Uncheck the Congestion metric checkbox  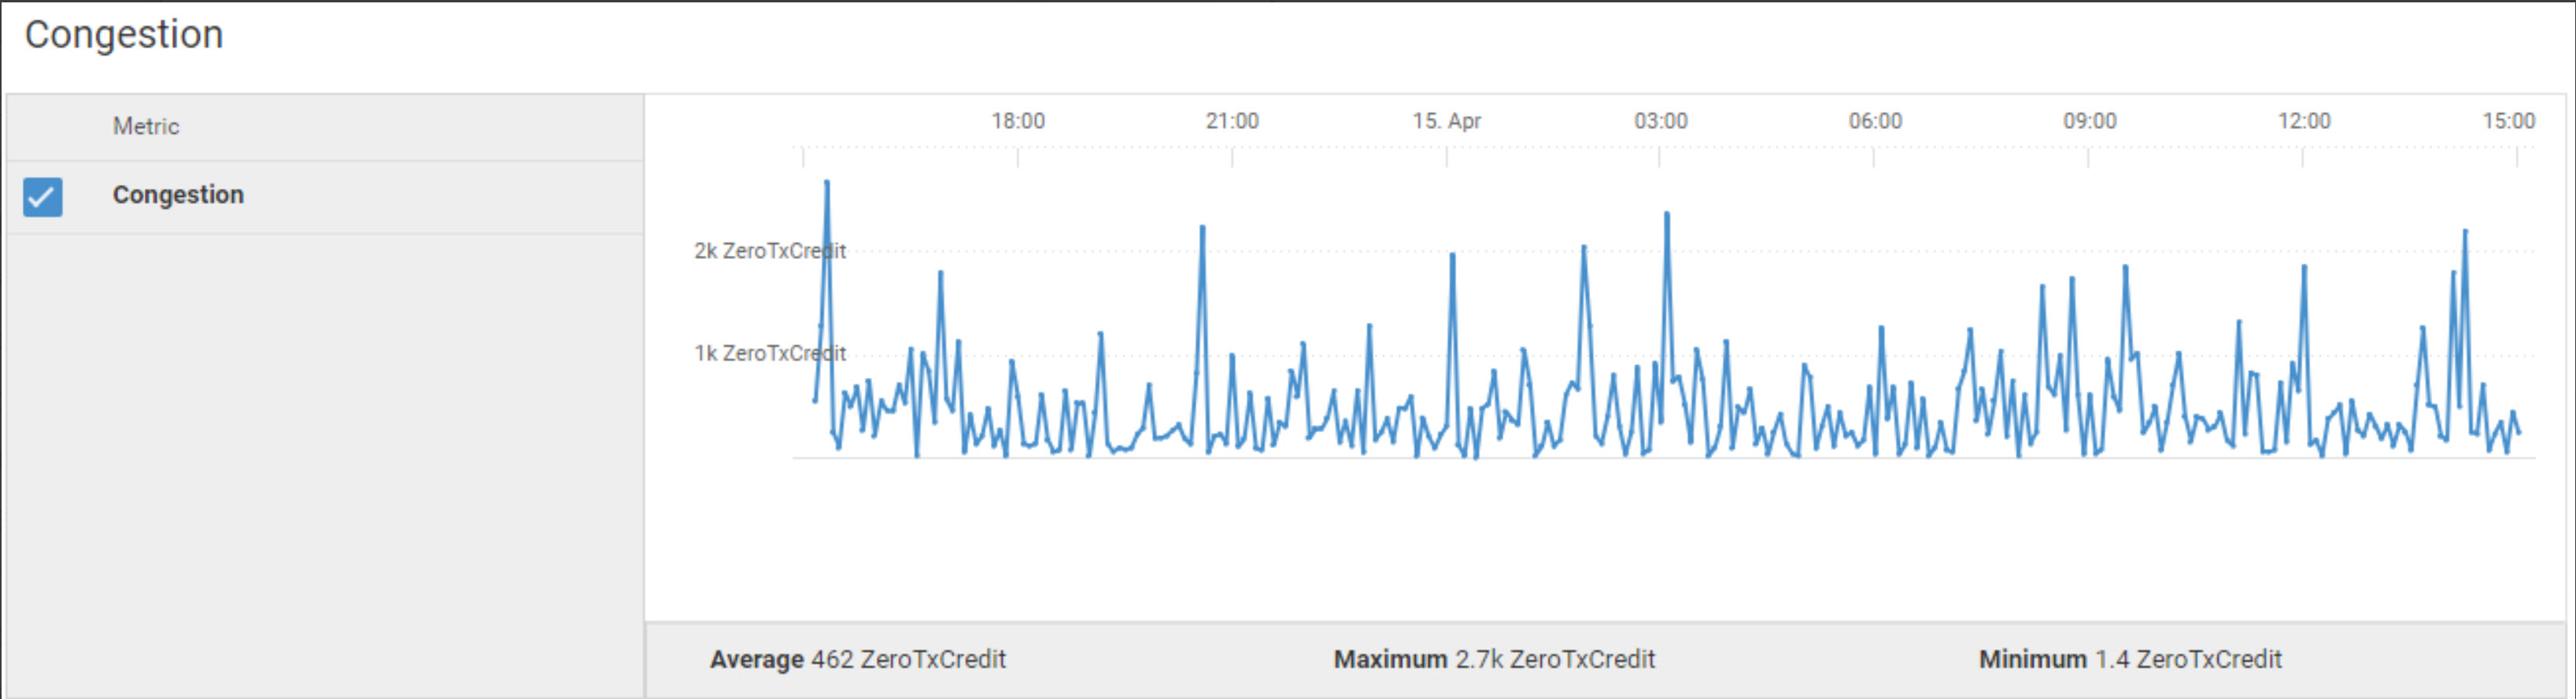click(43, 197)
